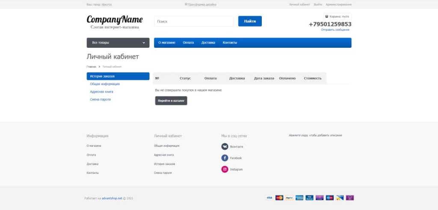Click Слоган интернет-магазина text
This screenshot has height=210, width=438.
(x=115, y=27)
